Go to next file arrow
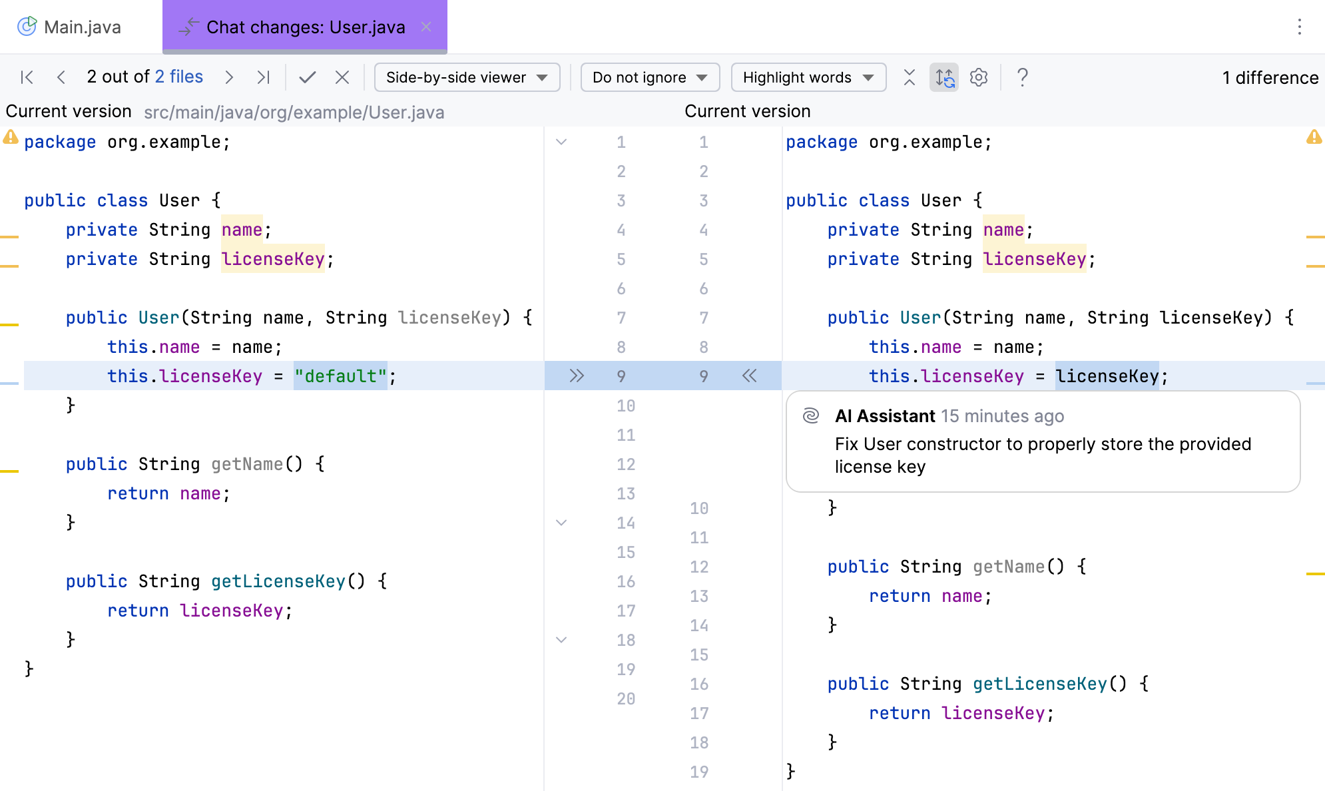Screen dimensions: 1325x791 point(229,77)
